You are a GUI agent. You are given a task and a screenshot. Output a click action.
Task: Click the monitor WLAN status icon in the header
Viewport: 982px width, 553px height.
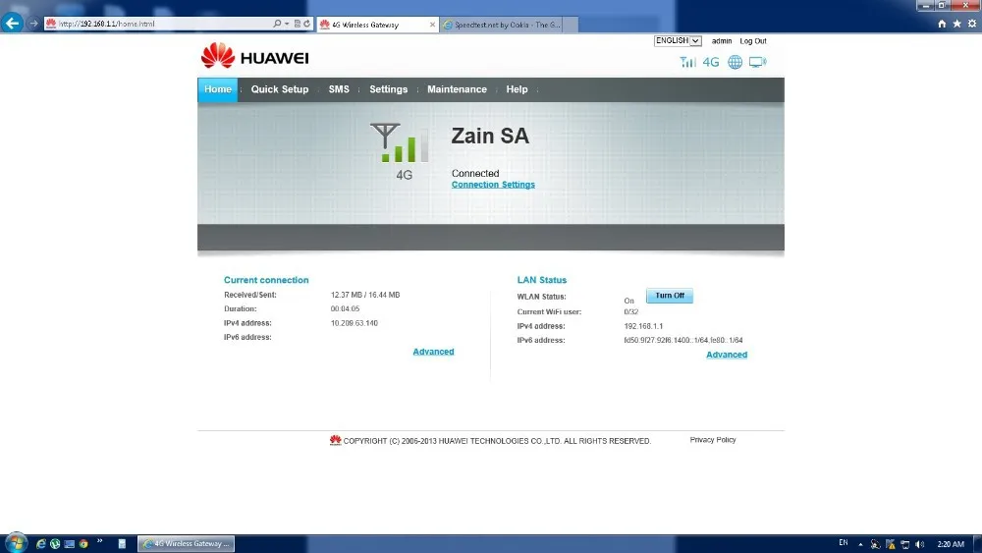(x=758, y=62)
